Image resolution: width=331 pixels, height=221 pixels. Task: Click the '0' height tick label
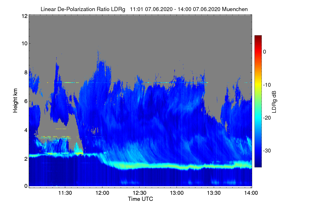click(x=25, y=186)
